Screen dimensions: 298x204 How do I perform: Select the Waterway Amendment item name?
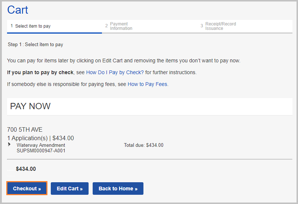(41, 145)
